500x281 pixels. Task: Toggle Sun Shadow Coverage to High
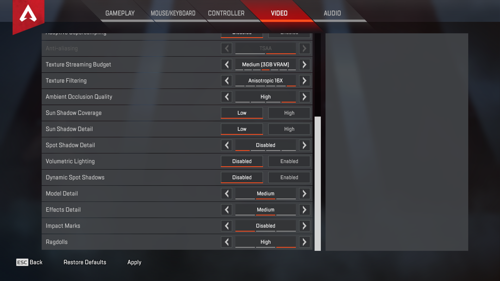(289, 113)
